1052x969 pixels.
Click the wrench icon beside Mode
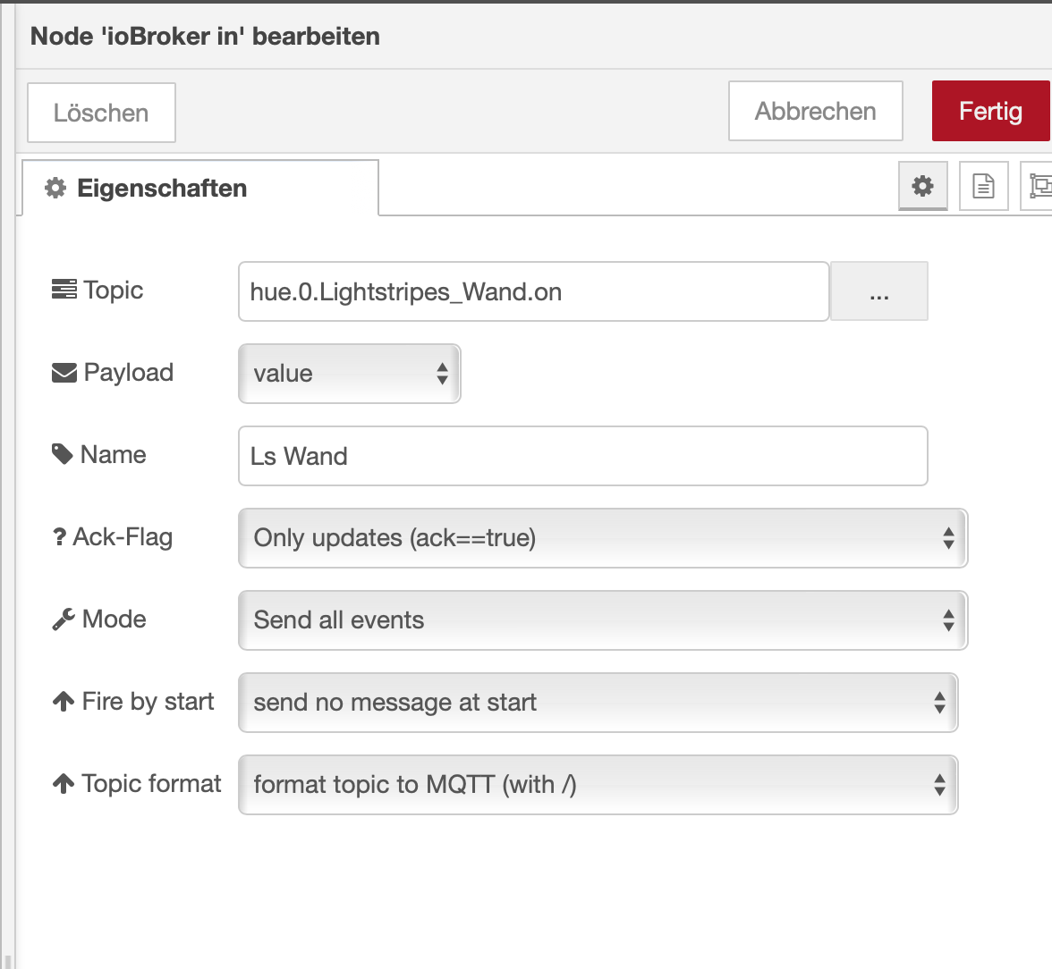64,619
